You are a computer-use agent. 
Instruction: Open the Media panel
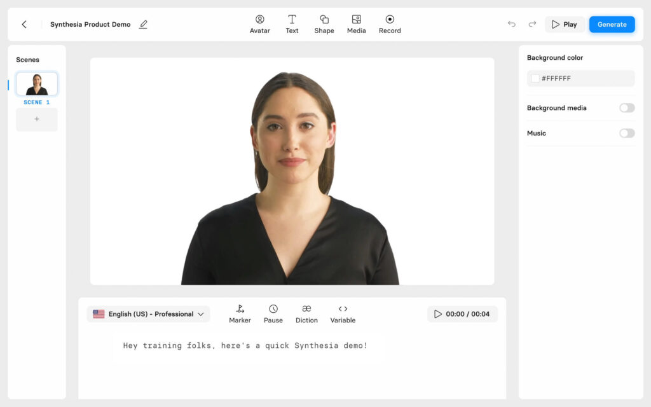[x=356, y=24]
